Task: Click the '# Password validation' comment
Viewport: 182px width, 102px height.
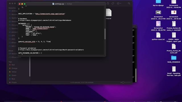Action: point(27,48)
